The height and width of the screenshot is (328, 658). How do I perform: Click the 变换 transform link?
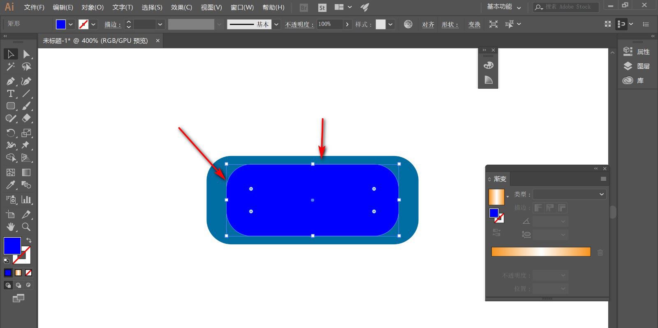click(x=474, y=25)
